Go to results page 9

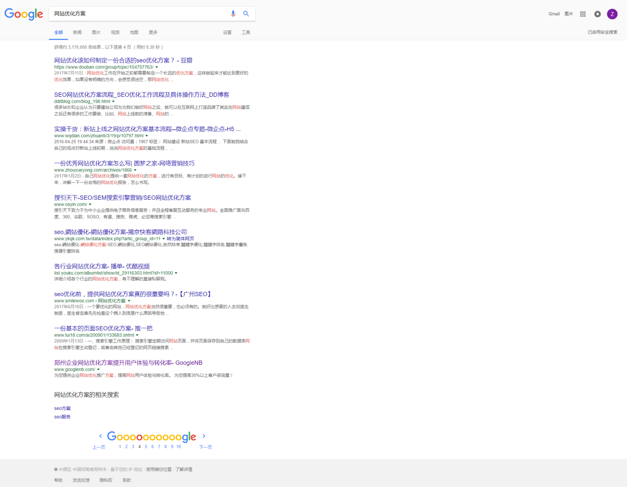pyautogui.click(x=172, y=446)
